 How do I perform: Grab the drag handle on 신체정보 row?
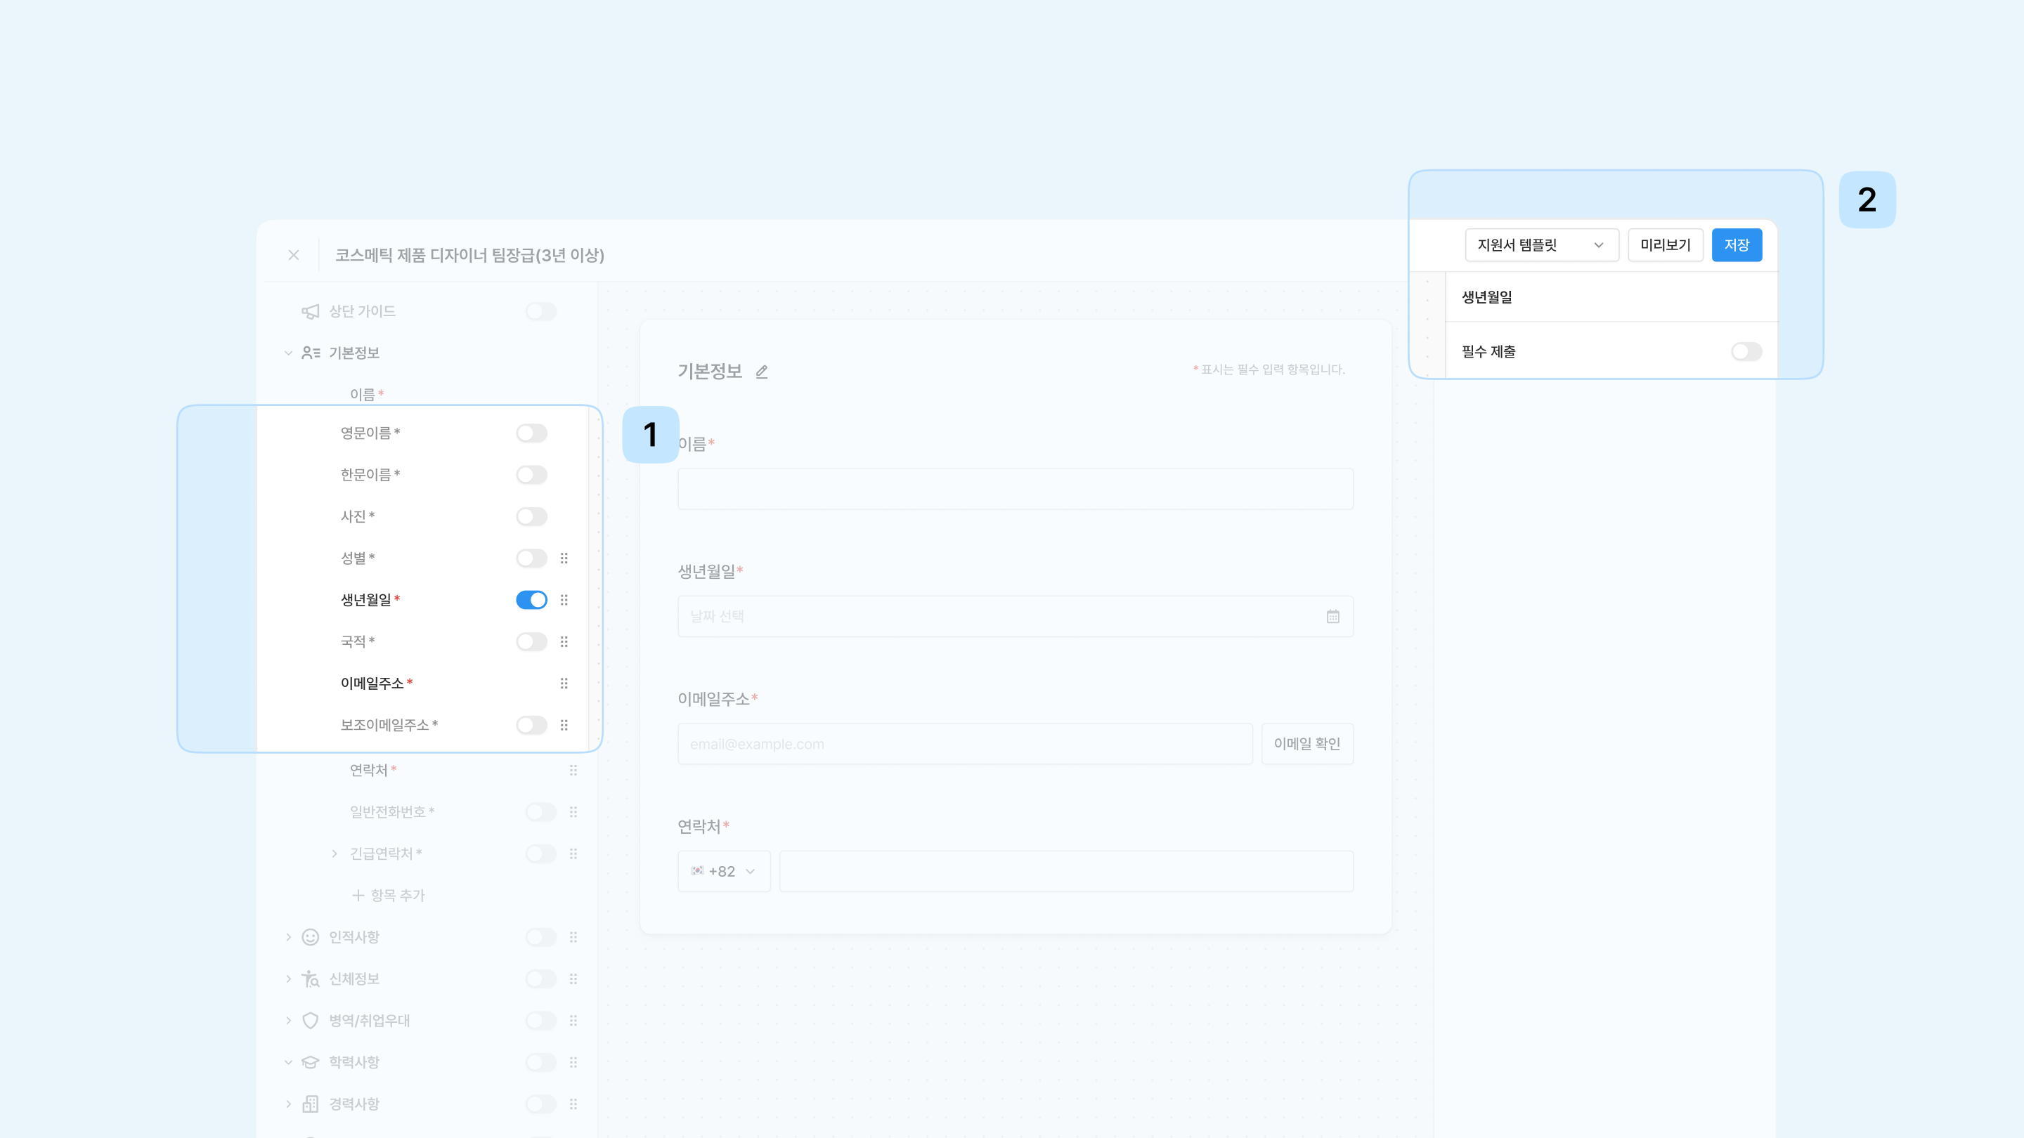point(573,979)
